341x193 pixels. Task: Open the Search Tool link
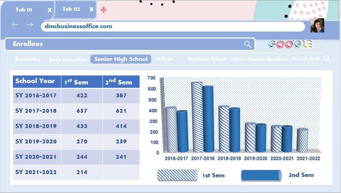(306, 59)
